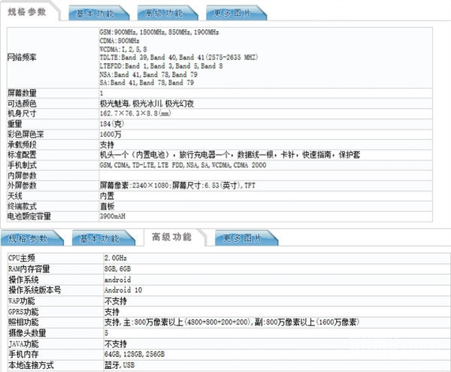Select battery value 3900mAH
The width and height of the screenshot is (451, 372).
[x=113, y=216]
